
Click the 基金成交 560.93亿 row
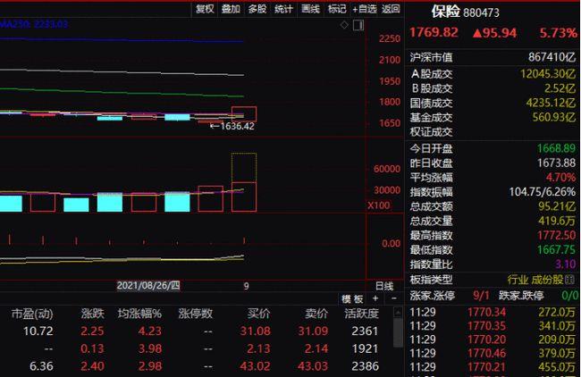pos(493,117)
